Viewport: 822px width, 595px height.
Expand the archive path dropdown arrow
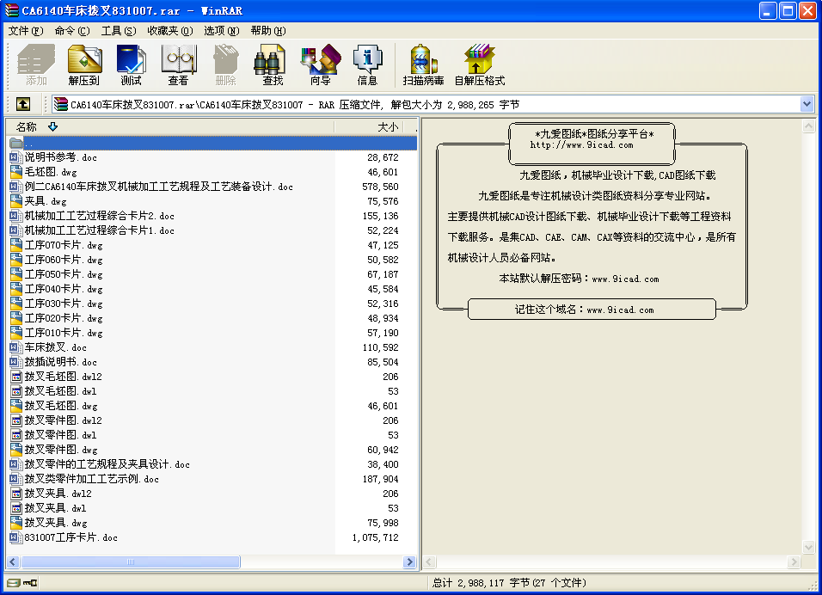807,104
